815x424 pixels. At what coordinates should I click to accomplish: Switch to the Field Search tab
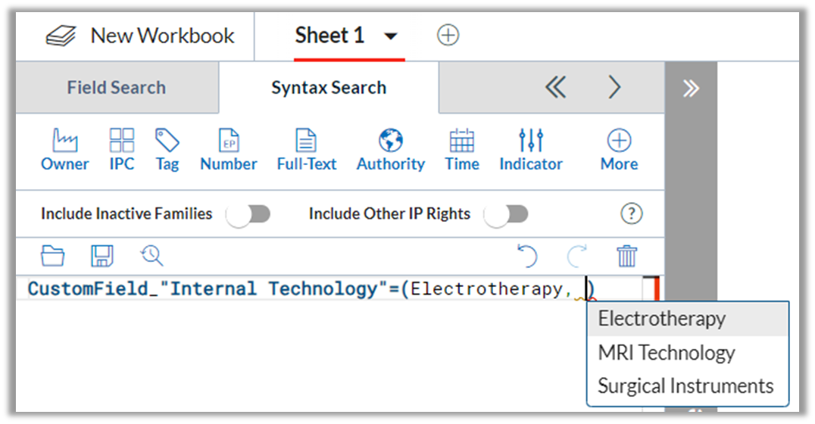[117, 87]
